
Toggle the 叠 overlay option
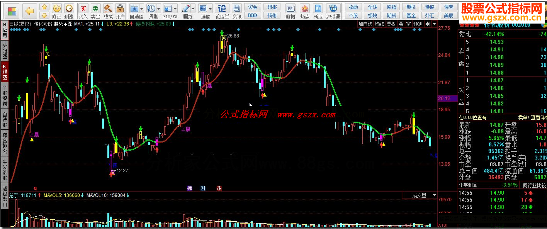click(x=401, y=24)
